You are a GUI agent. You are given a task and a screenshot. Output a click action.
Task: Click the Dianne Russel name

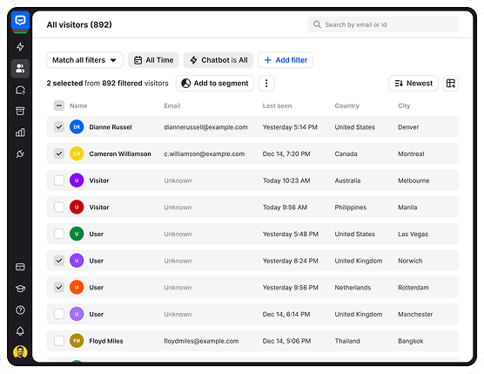pyautogui.click(x=111, y=127)
